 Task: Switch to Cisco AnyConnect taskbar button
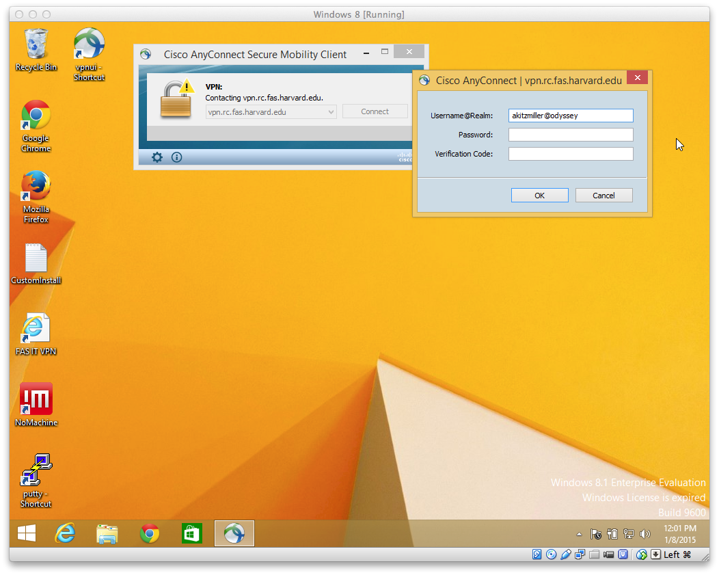point(234,533)
